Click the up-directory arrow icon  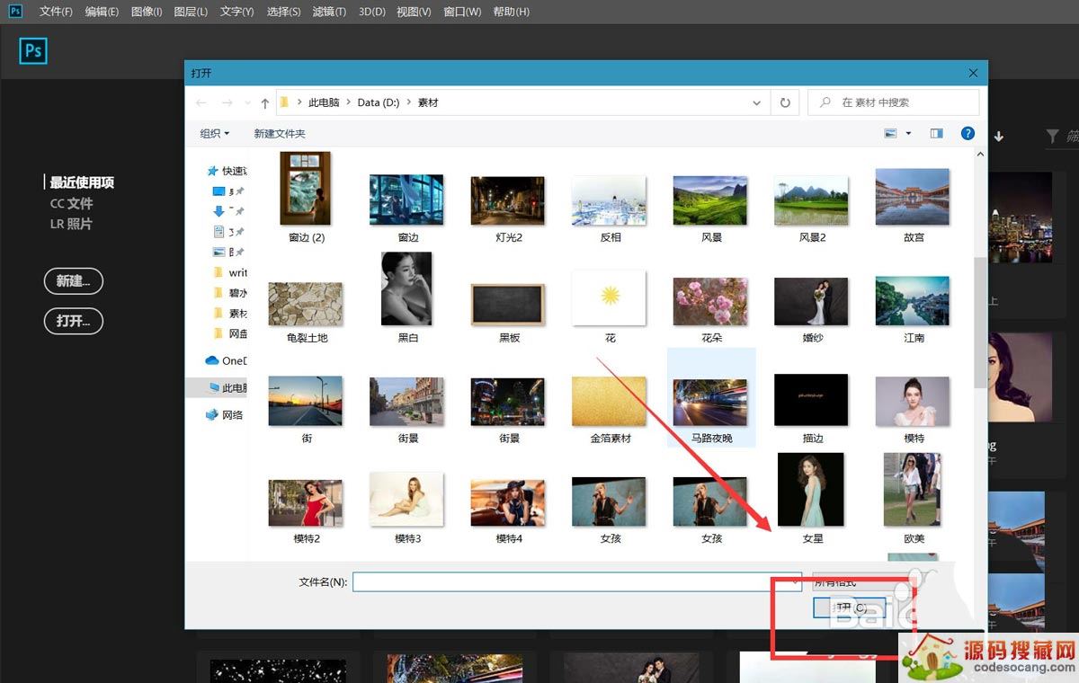click(x=265, y=103)
